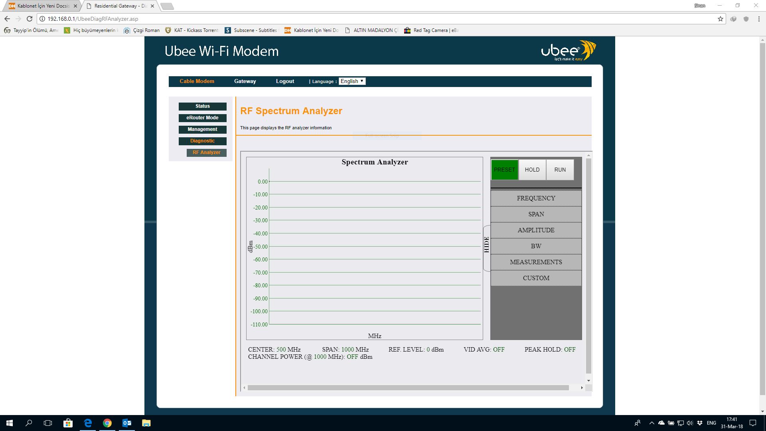
Task: Close the Kablonet İçin Yeni Docsis tab
Action: coord(75,6)
